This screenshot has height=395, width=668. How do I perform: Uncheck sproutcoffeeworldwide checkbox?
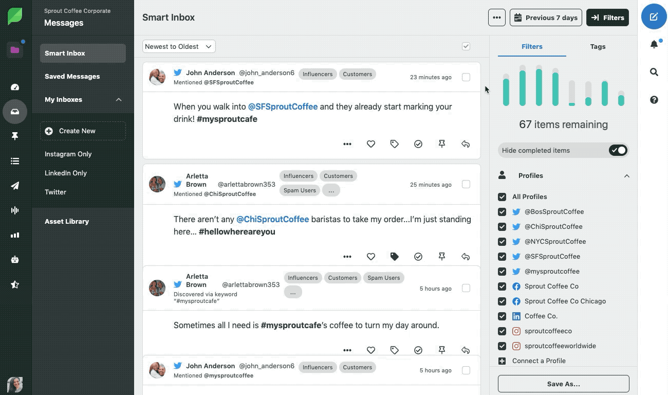[x=502, y=346]
